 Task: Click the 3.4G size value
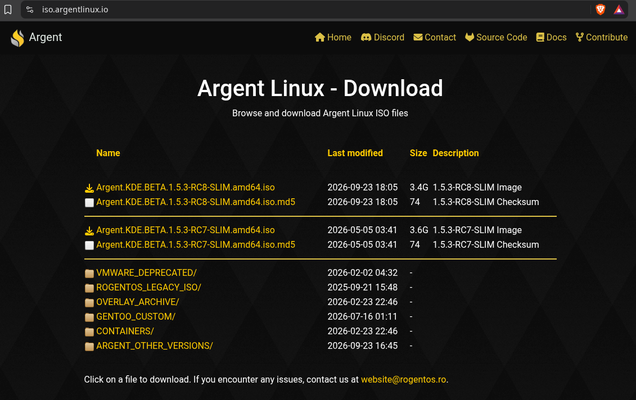[x=419, y=187]
